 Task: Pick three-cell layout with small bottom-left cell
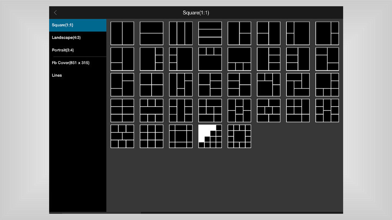[122, 59]
